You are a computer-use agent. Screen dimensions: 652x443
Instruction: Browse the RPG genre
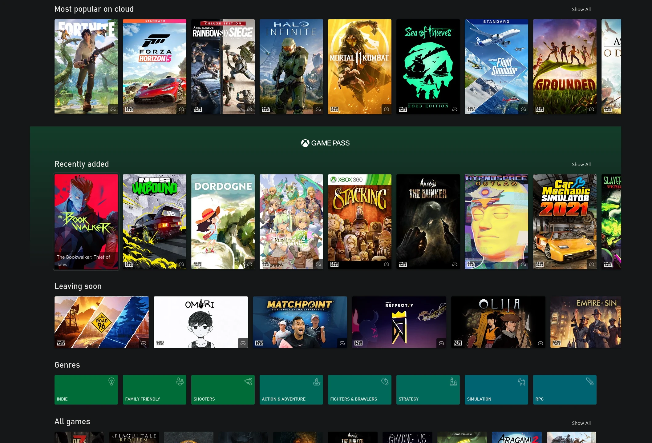tap(565, 390)
